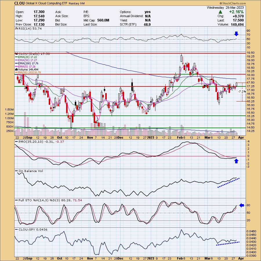261x261 pixels.
Task: Select the High value 17.540
Action: coord(39,16)
